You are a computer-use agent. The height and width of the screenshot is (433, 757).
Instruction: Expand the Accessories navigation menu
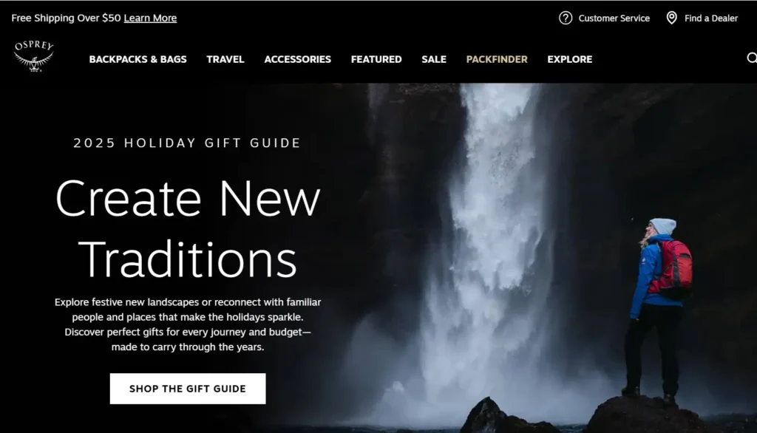[x=297, y=59]
